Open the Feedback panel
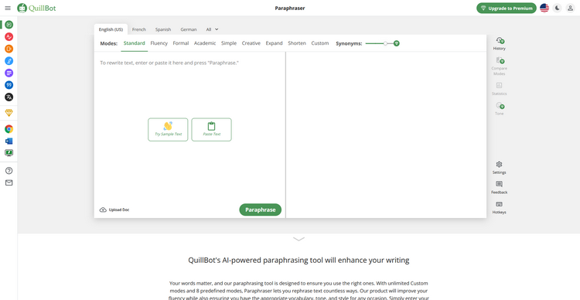The width and height of the screenshot is (580, 300). tap(499, 188)
